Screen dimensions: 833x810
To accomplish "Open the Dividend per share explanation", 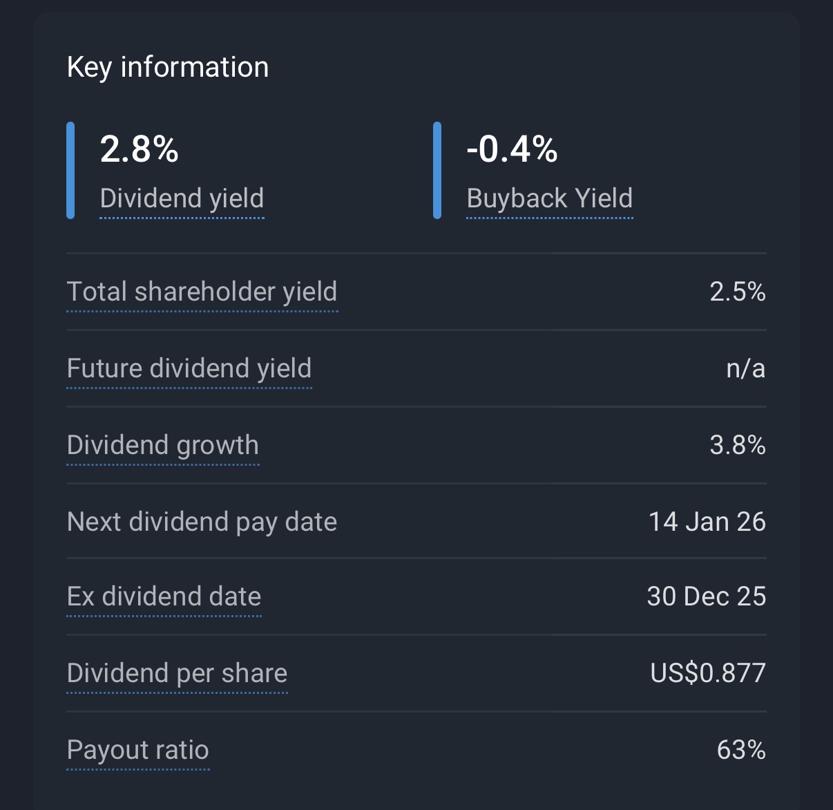I will click(177, 674).
